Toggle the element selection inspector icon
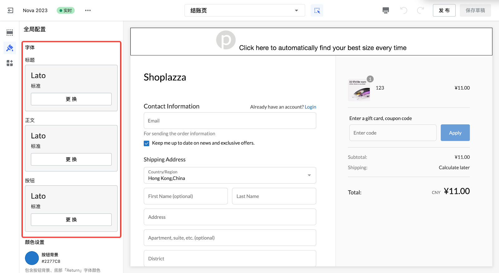The height and width of the screenshot is (273, 499). click(317, 10)
